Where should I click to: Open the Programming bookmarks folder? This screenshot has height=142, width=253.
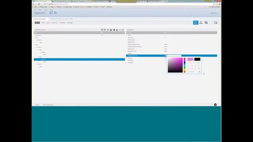click(67, 7)
